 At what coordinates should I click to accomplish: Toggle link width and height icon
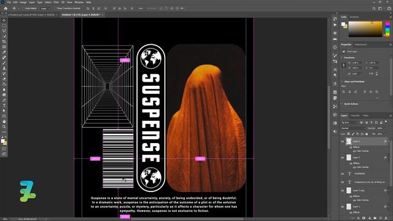coord(344,65)
